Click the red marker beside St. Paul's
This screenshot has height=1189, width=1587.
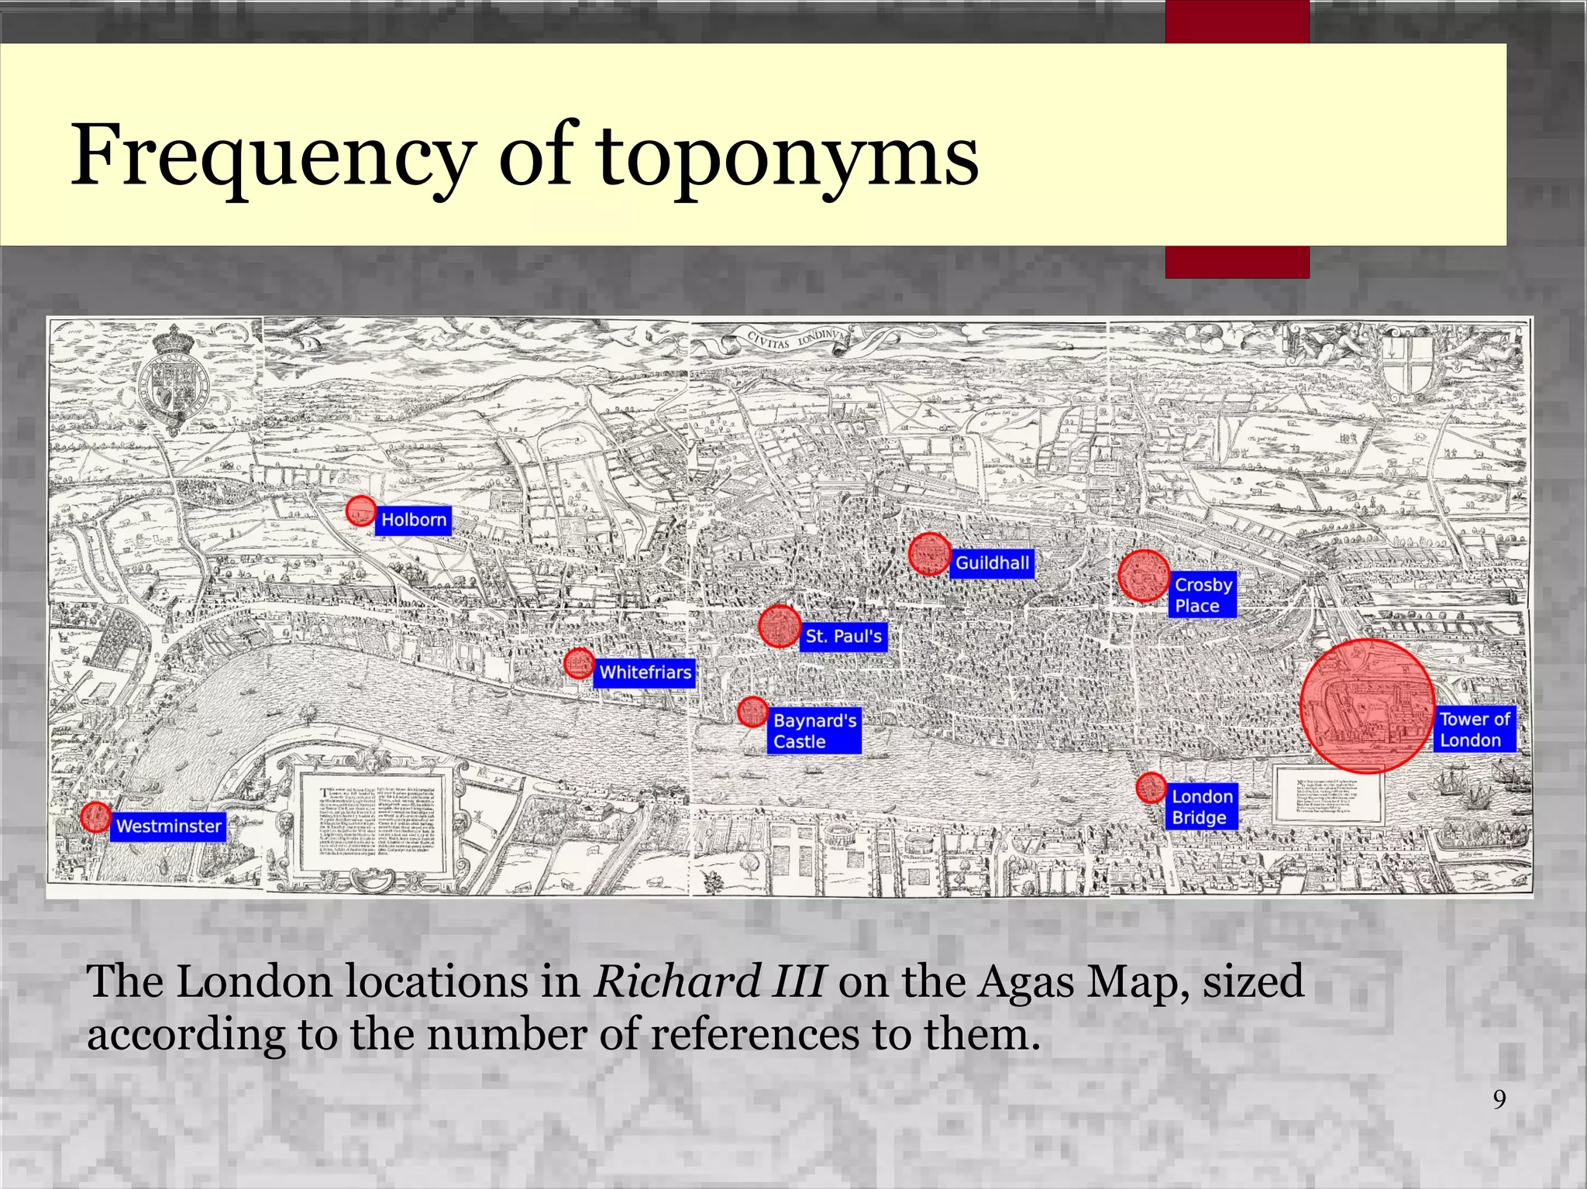[780, 626]
